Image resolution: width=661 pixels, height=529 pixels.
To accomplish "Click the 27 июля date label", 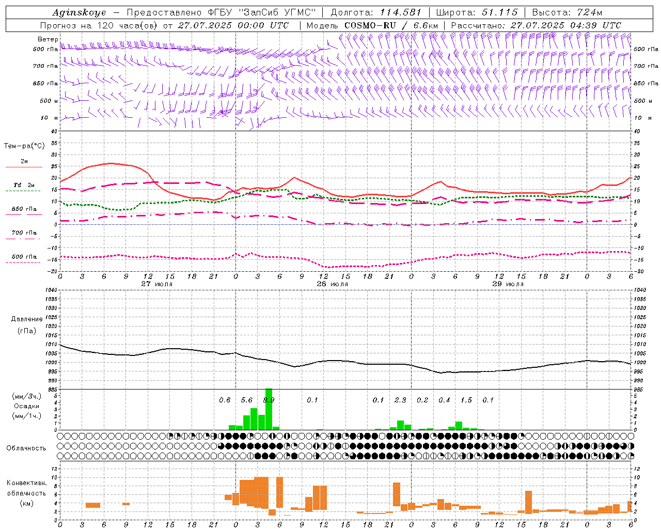I will pos(157,284).
